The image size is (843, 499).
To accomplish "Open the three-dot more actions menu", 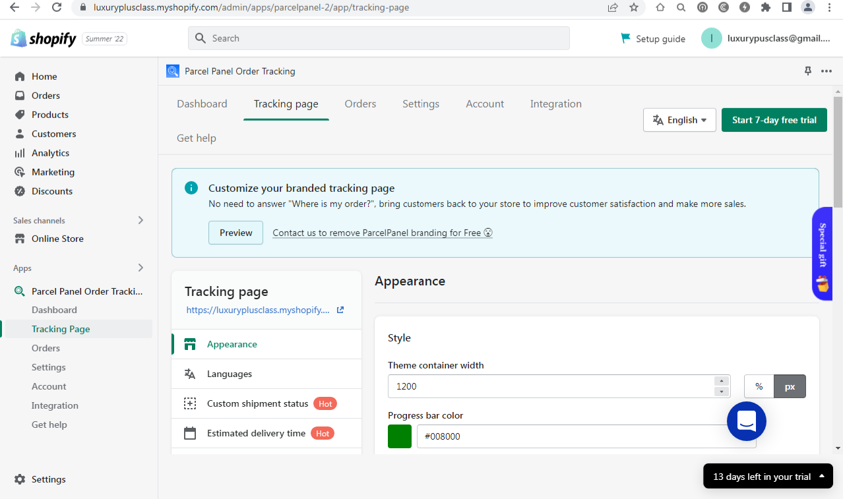I will tap(827, 71).
